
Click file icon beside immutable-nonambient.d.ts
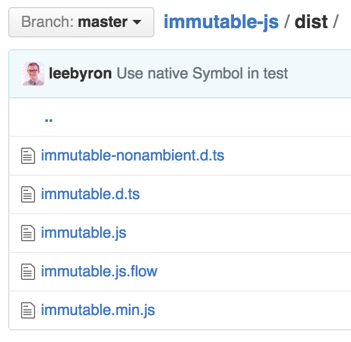(28, 156)
